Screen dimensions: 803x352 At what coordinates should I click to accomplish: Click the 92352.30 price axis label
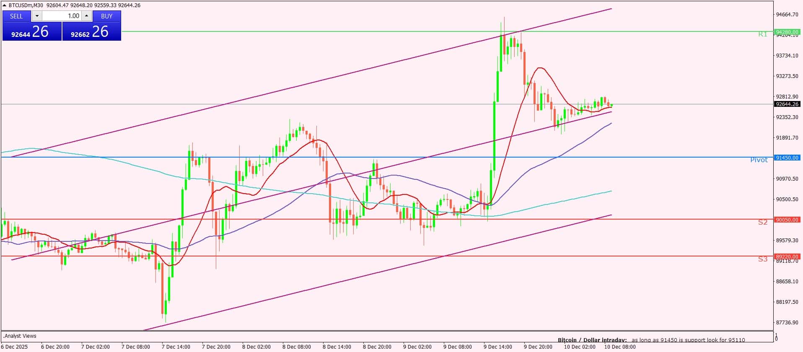pyautogui.click(x=787, y=117)
